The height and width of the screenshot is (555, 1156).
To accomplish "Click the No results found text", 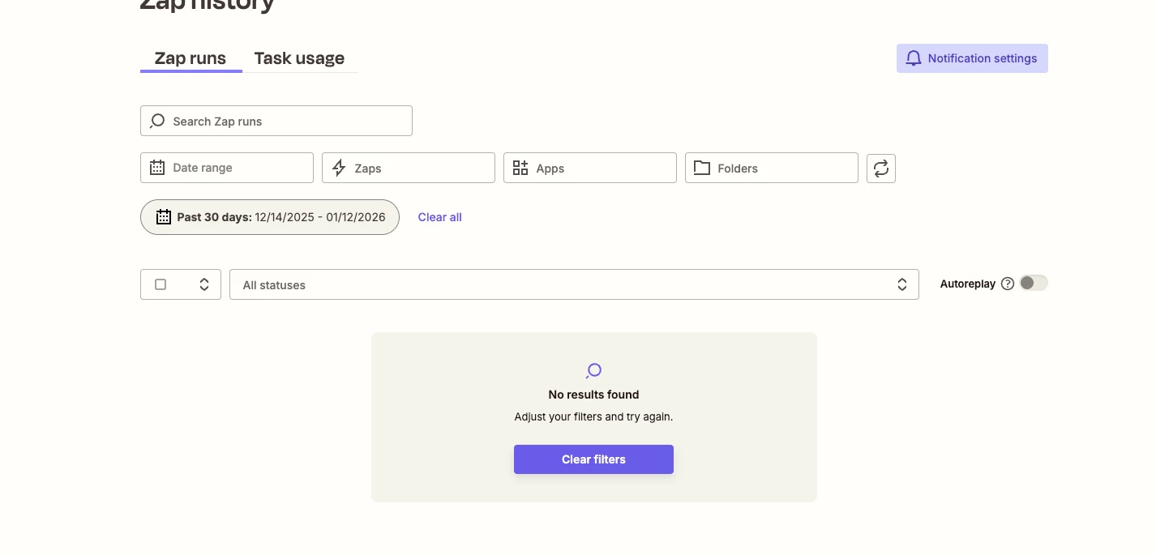I will point(593,395).
